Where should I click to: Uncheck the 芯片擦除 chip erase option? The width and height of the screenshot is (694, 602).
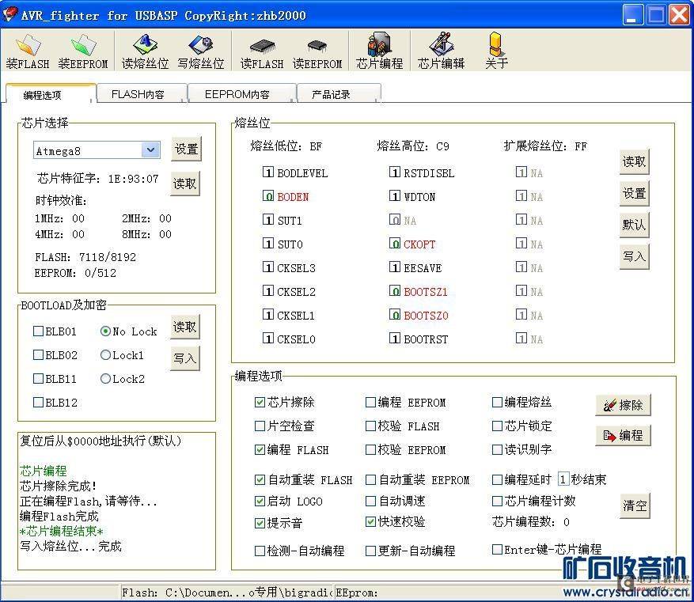tap(260, 402)
